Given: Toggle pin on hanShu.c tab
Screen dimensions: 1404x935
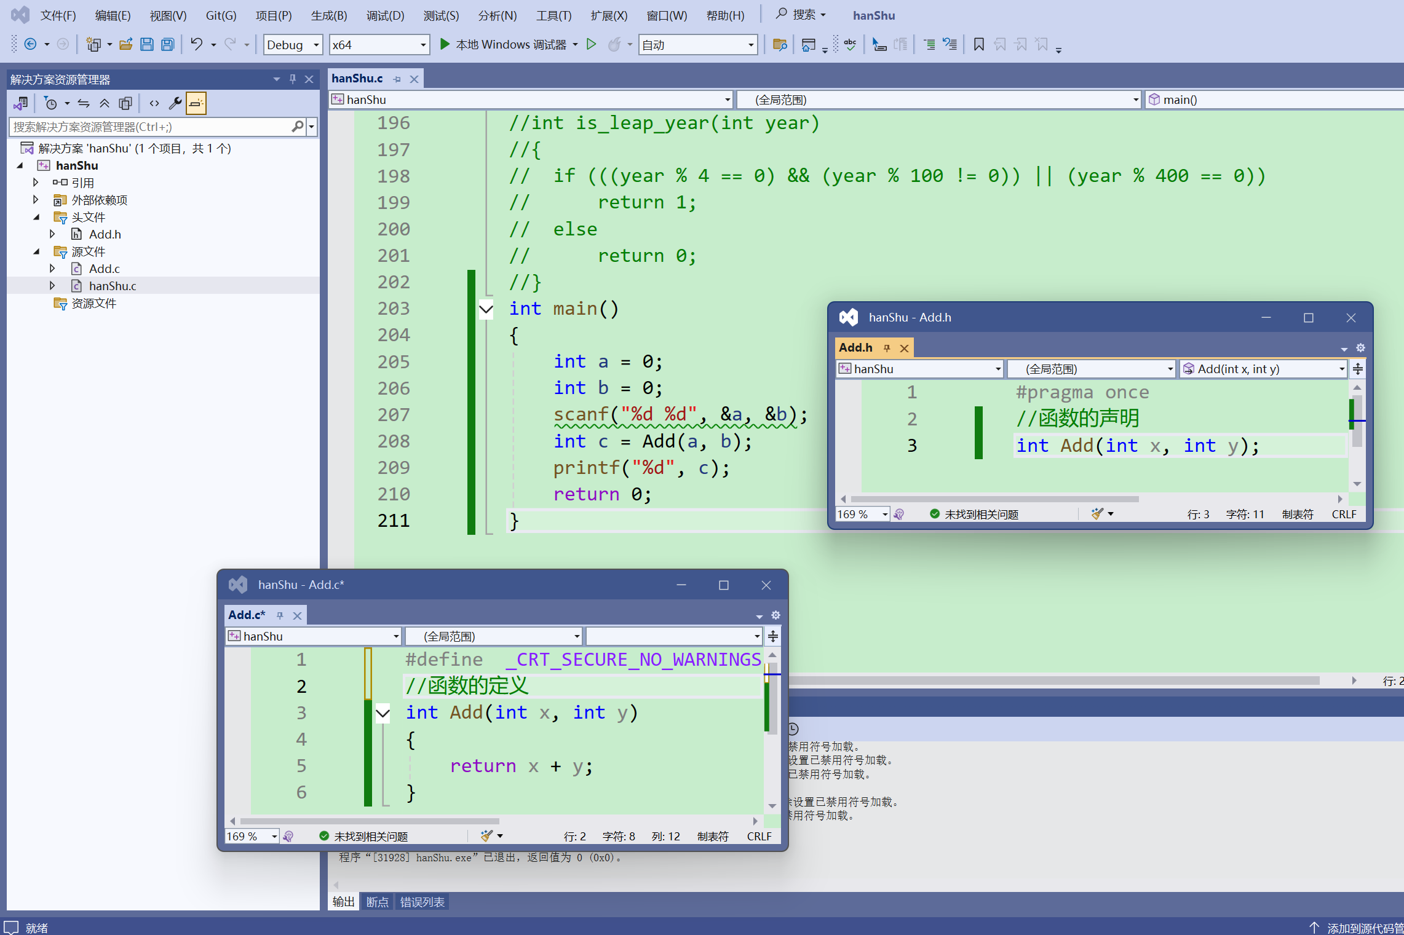Looking at the screenshot, I should (397, 79).
